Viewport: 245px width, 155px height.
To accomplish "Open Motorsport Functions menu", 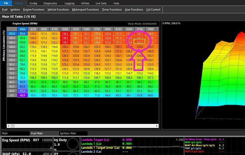I will [x=85, y=10].
